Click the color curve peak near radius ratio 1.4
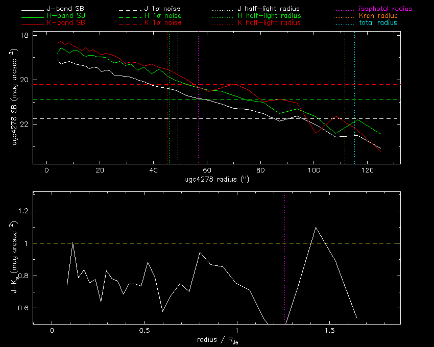 coord(316,228)
